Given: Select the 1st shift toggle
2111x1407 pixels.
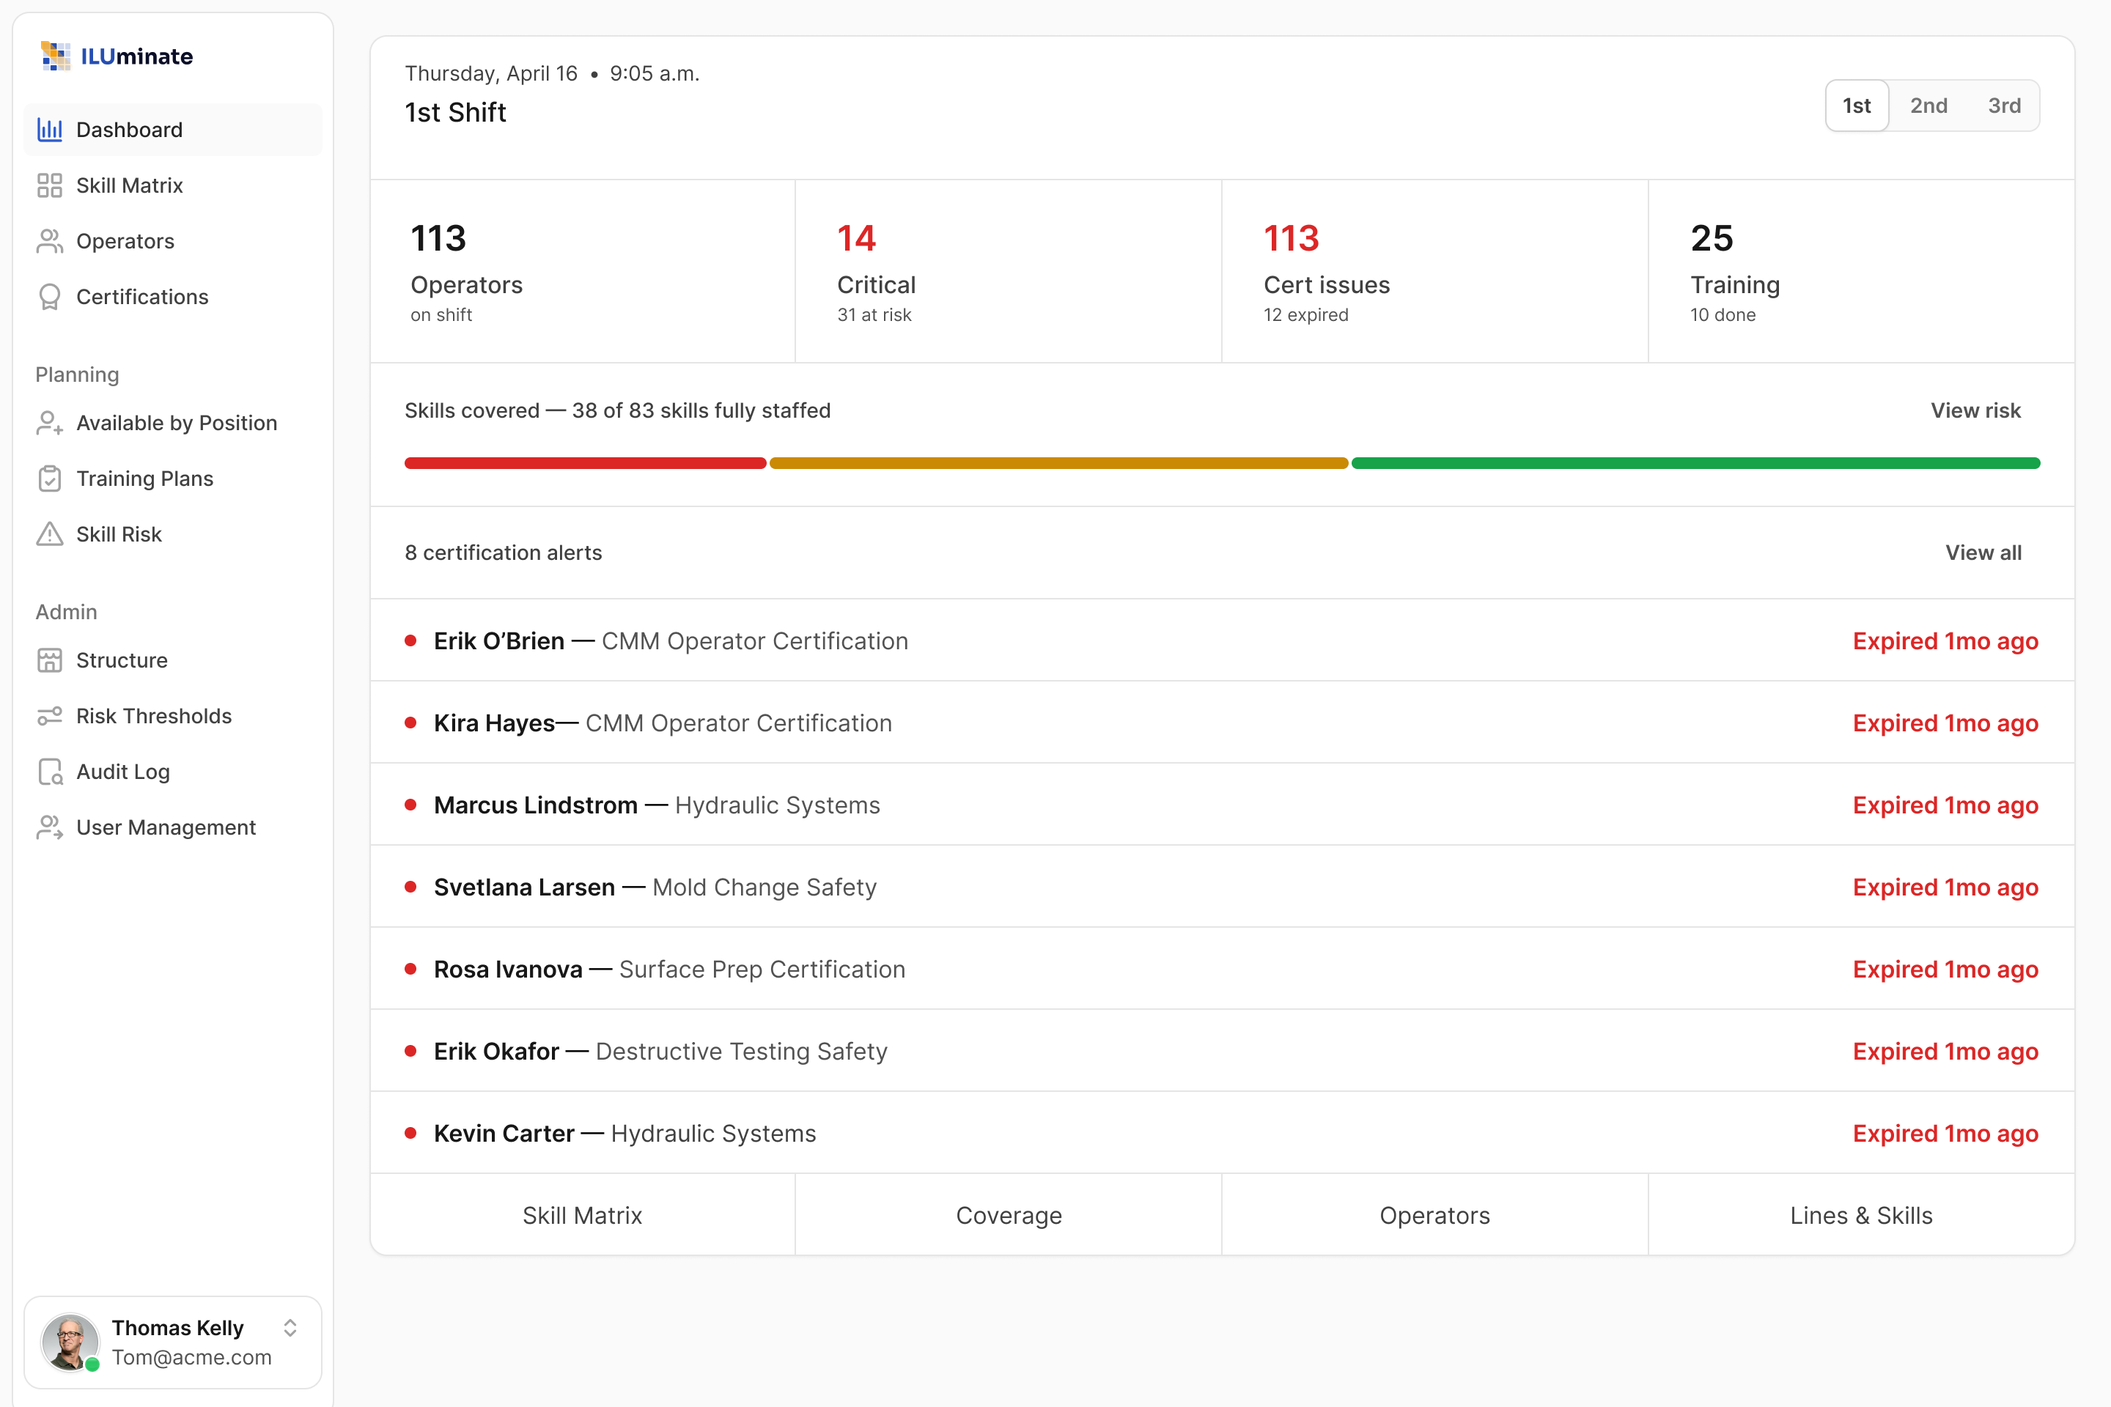Looking at the screenshot, I should pyautogui.click(x=1857, y=106).
